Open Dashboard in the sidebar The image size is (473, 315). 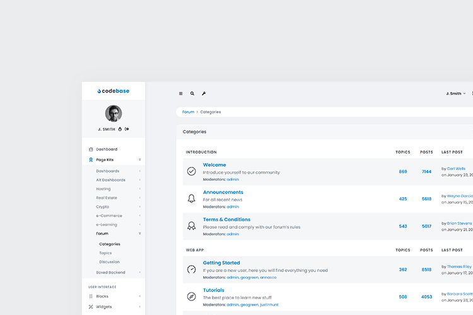tap(107, 149)
